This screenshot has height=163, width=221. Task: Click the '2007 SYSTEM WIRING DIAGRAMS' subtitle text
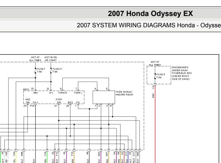(126, 25)
